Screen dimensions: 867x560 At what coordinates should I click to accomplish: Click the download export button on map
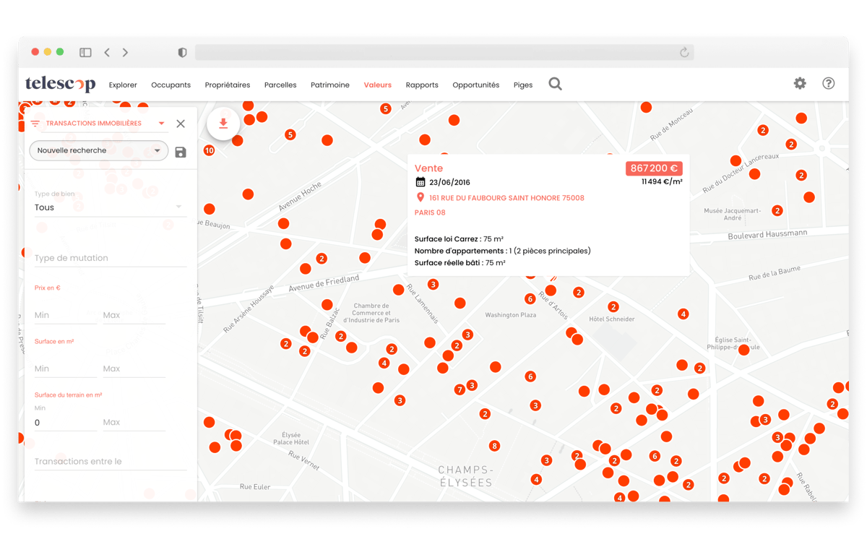click(223, 124)
